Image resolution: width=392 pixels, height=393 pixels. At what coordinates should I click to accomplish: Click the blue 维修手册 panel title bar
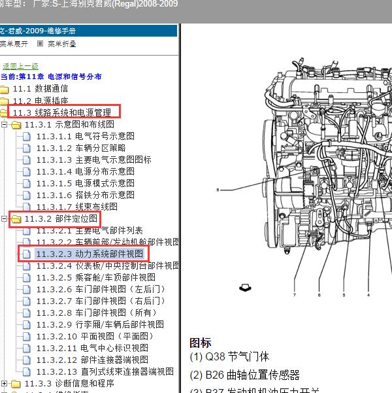(x=88, y=31)
